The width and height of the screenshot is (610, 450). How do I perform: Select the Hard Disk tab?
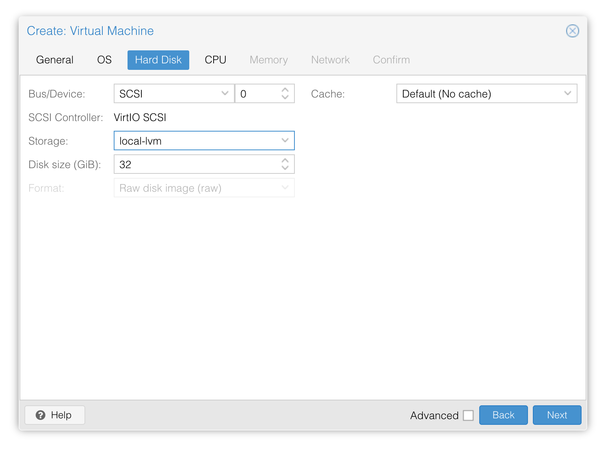(158, 60)
